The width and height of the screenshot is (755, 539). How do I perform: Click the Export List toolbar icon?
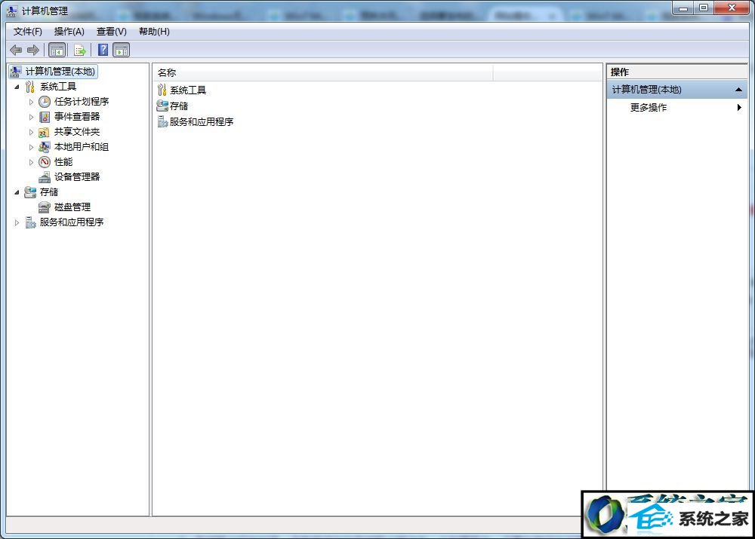[x=80, y=50]
